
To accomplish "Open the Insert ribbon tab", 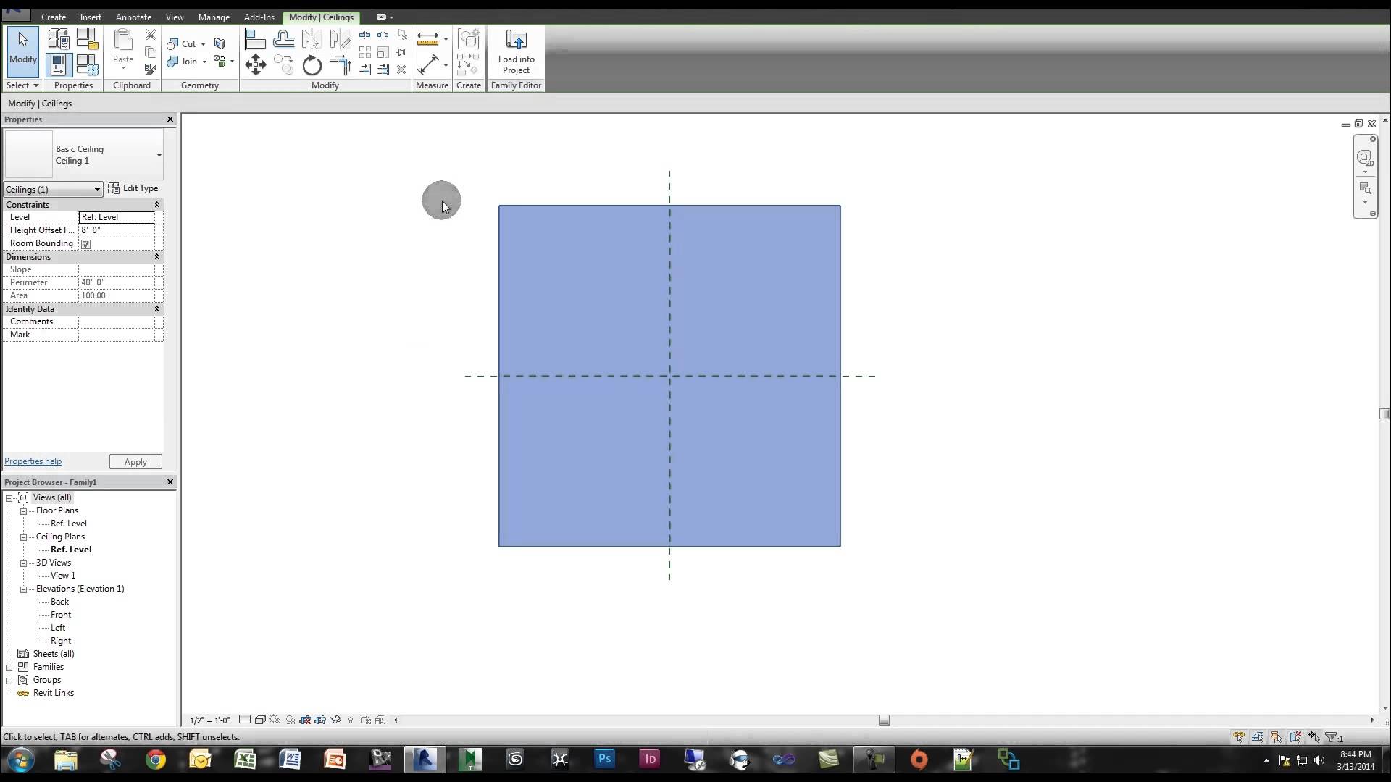I will (91, 17).
